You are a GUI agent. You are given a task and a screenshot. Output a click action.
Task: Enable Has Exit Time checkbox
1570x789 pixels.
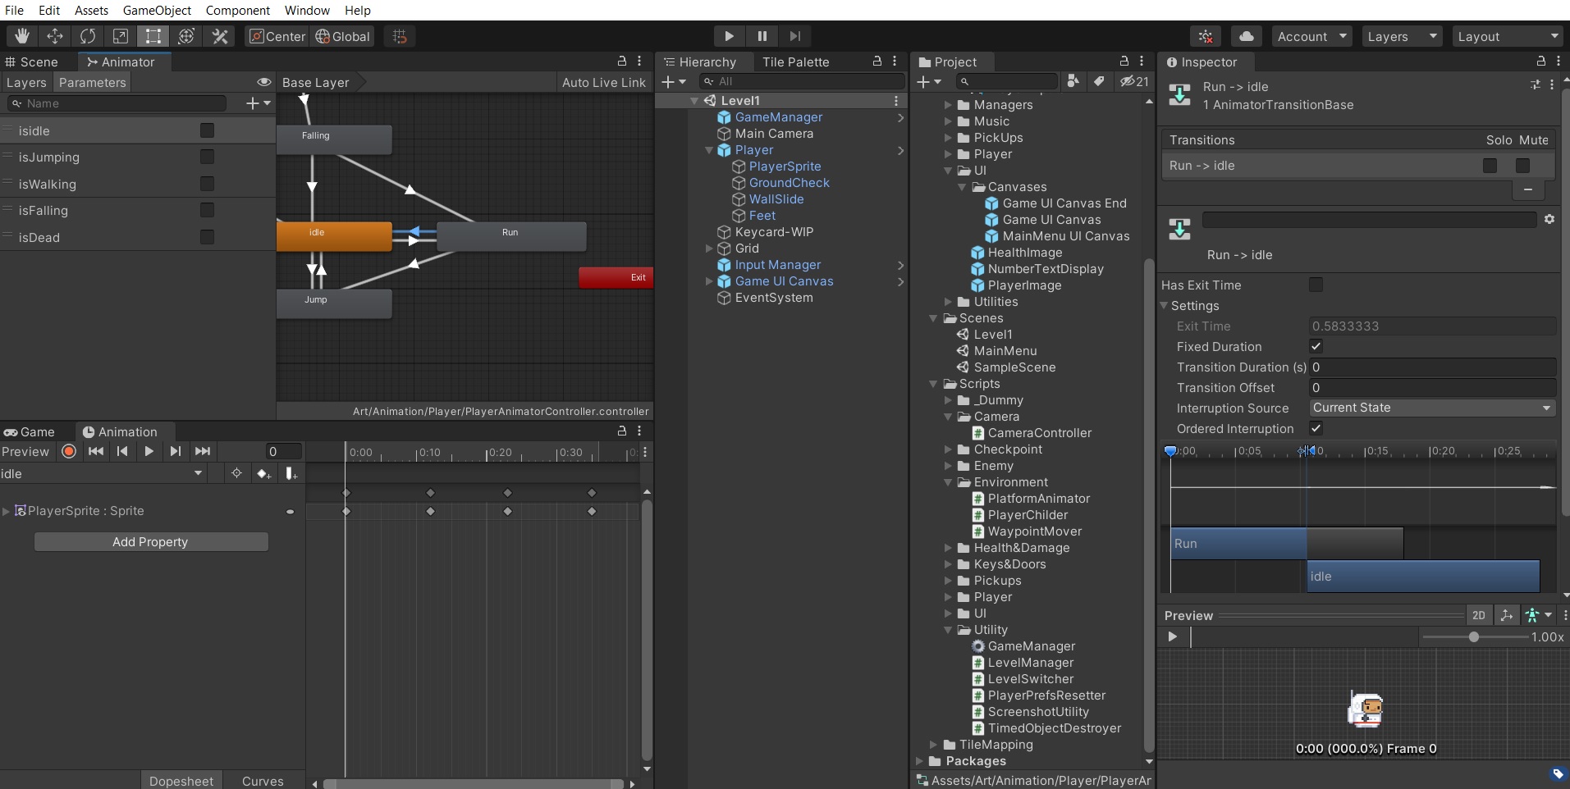(1316, 285)
